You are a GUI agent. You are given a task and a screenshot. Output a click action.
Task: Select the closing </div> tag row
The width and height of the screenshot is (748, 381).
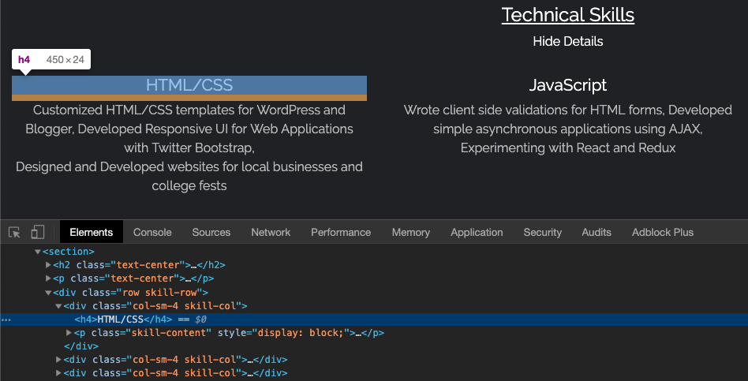[x=81, y=346]
